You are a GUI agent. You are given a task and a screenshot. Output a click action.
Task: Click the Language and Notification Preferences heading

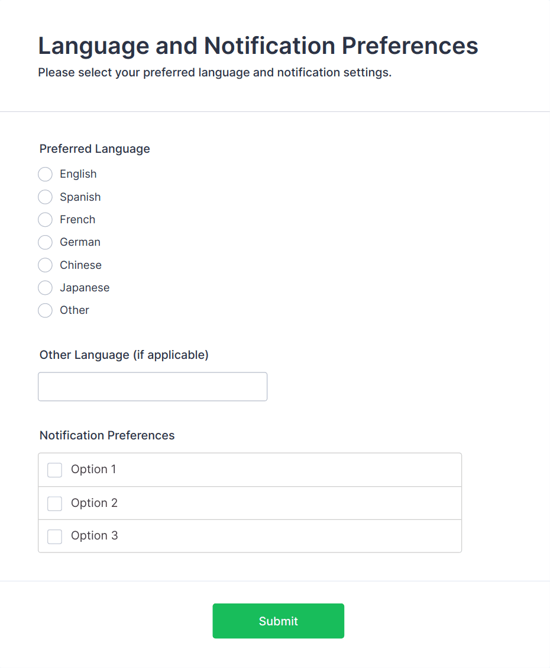258,46
